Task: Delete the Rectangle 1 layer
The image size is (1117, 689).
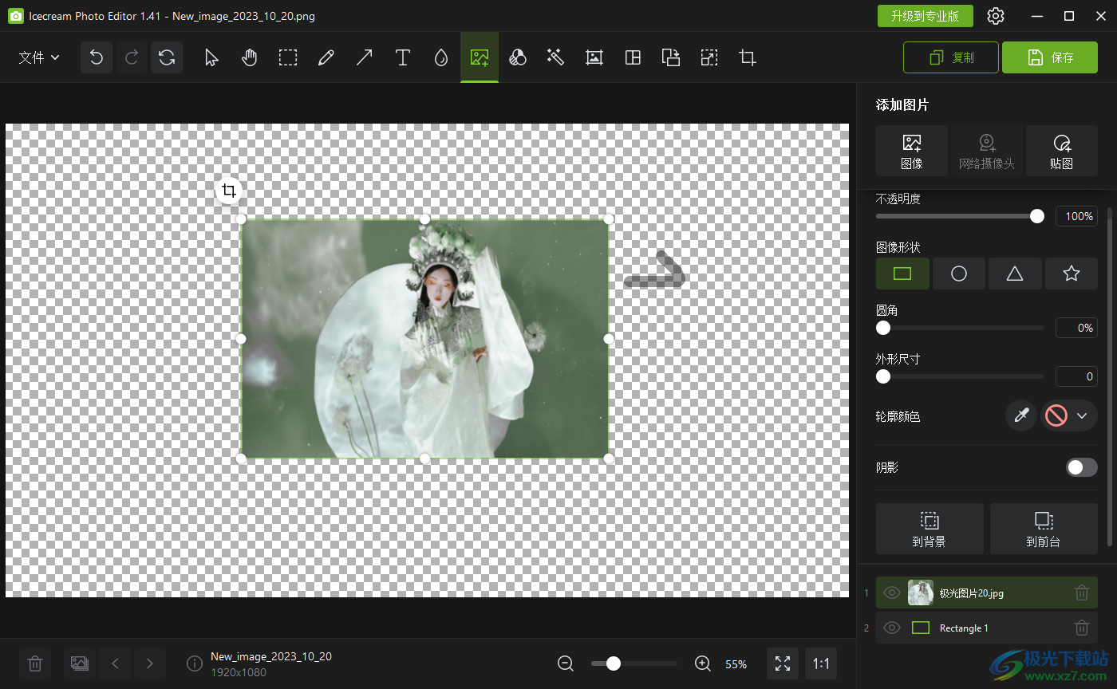Action: 1082,628
